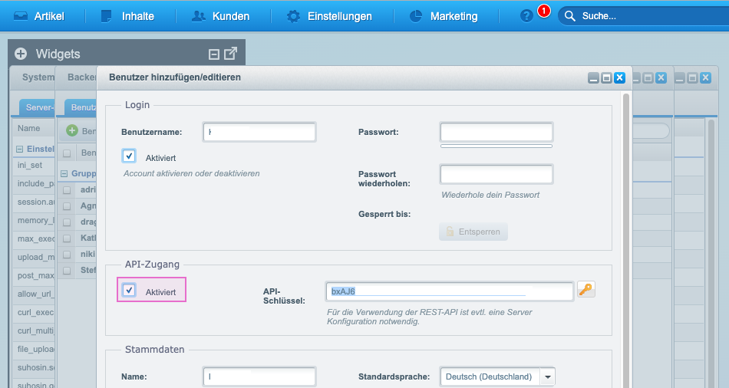Click into the Passwort input field
729x388 pixels.
tap(496, 132)
